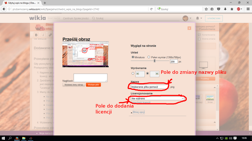Open the Centrum Społeczności link
The height and width of the screenshot is (141, 252).
click(76, 18)
